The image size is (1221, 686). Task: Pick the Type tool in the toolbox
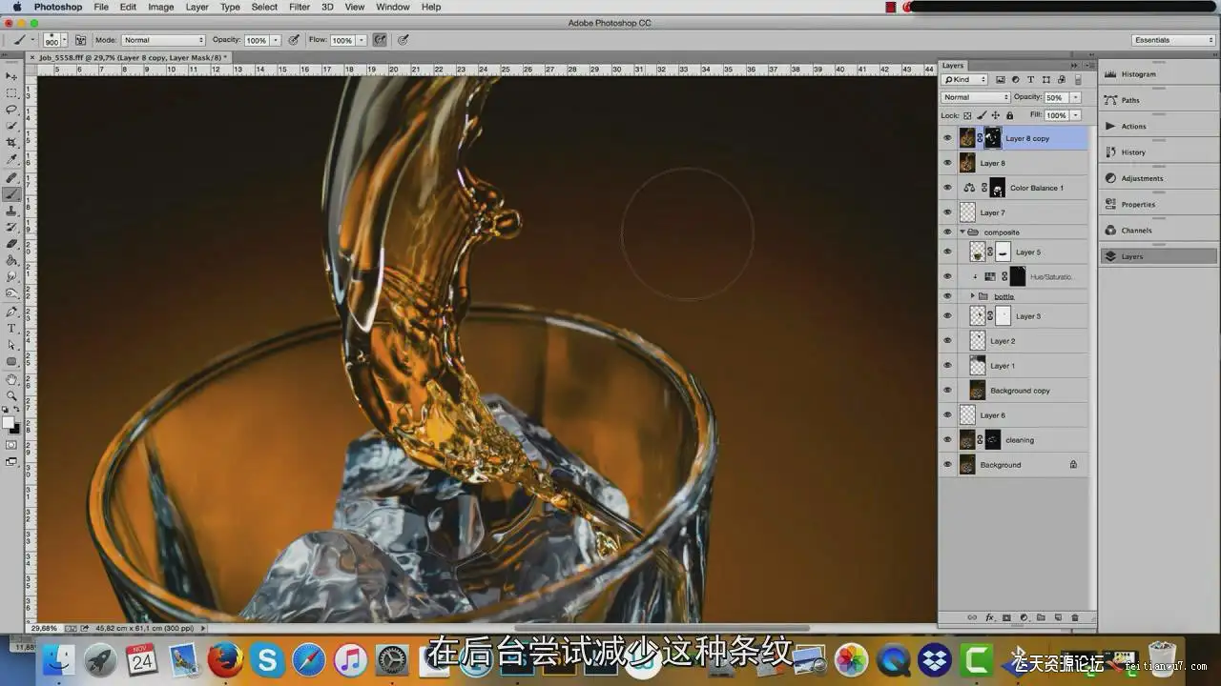(11, 328)
